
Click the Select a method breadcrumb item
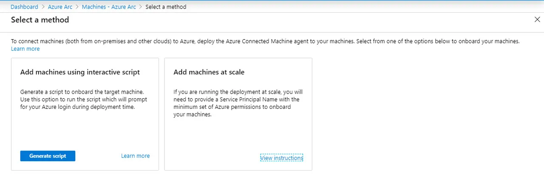coord(166,7)
